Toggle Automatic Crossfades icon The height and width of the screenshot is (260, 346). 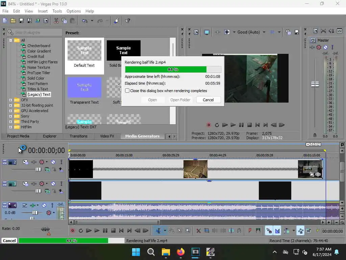(277, 231)
